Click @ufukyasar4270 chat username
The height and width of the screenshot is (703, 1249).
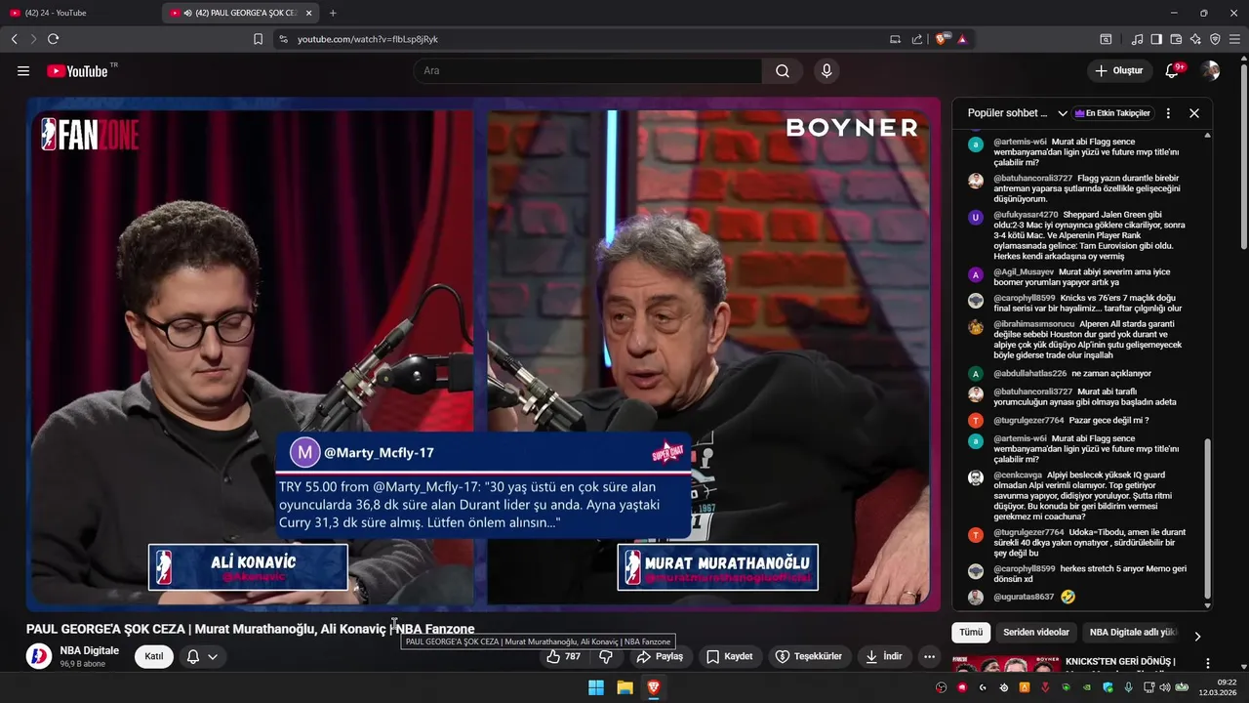tap(1026, 215)
